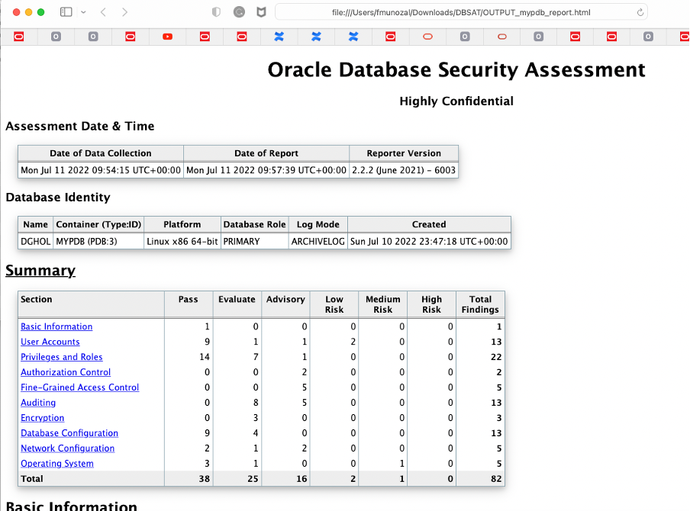The height and width of the screenshot is (511, 690).
Task: Open the privacy report shield icon
Action: tap(216, 12)
